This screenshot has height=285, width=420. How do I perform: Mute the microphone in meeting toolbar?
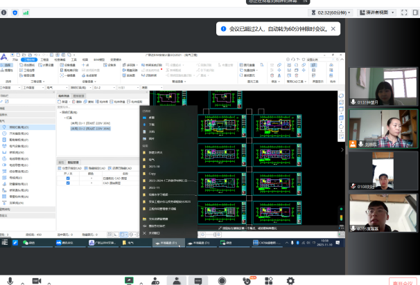pos(10,281)
